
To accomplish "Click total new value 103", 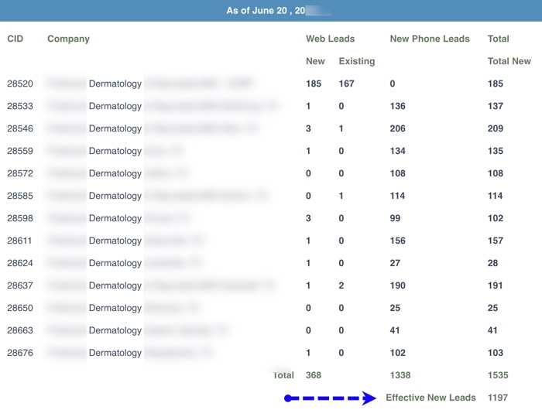I will 496,353.
